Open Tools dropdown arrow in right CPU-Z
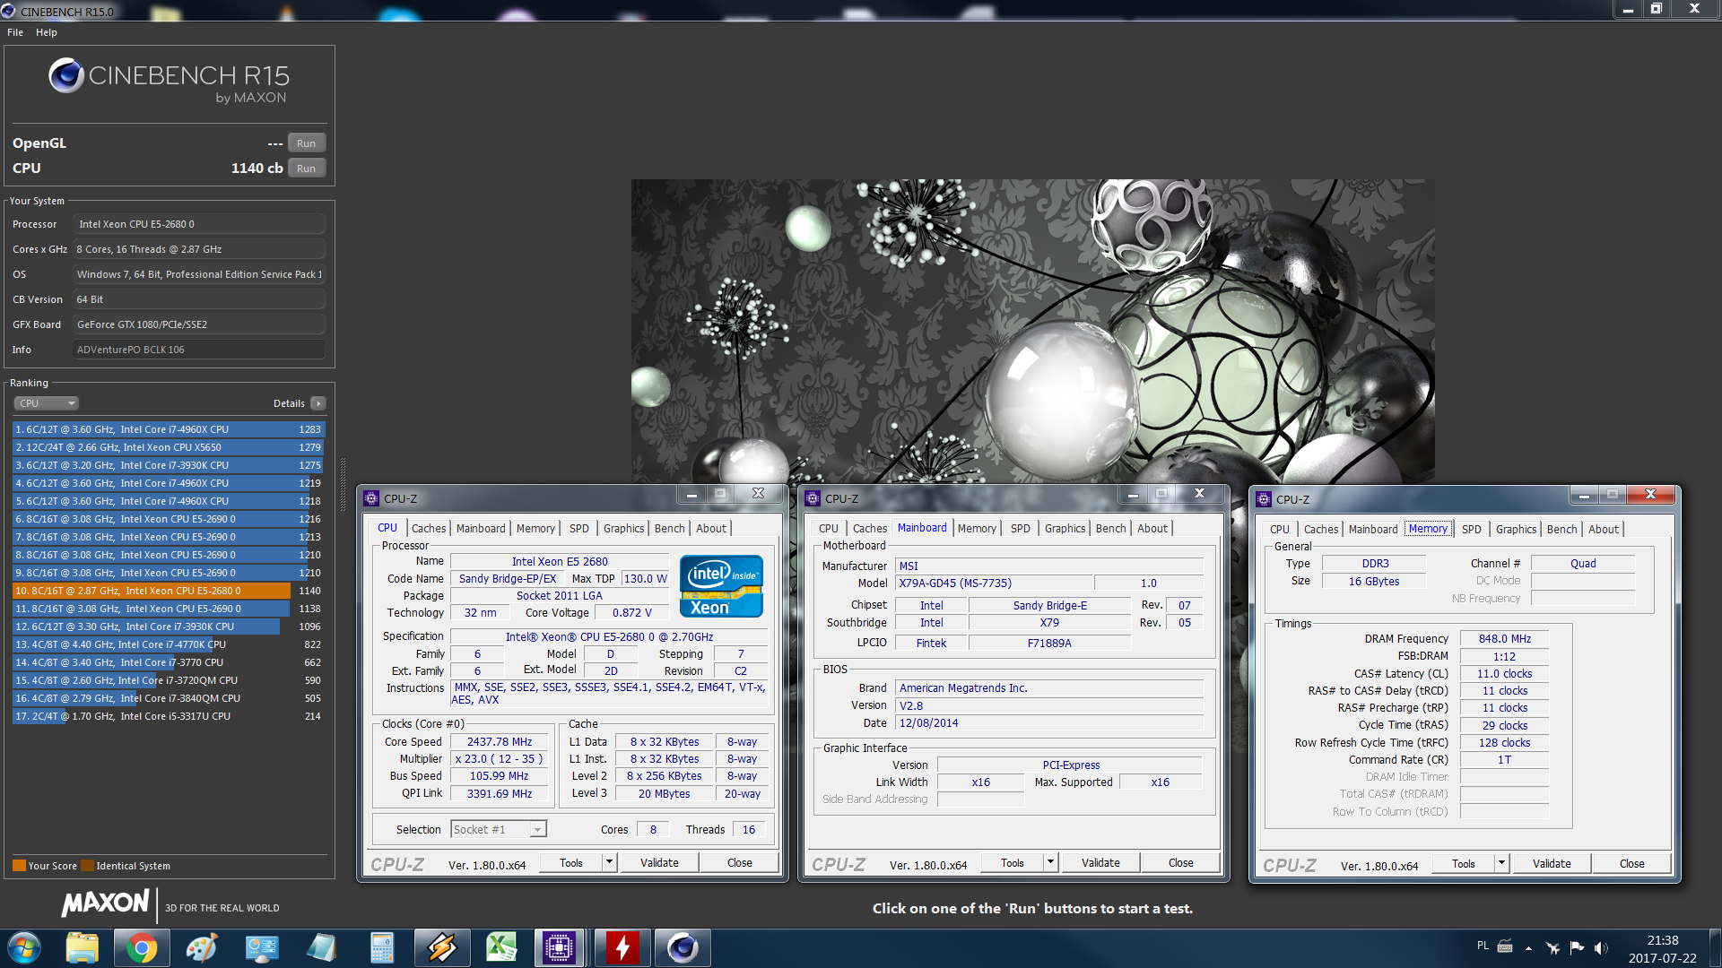 [1501, 863]
